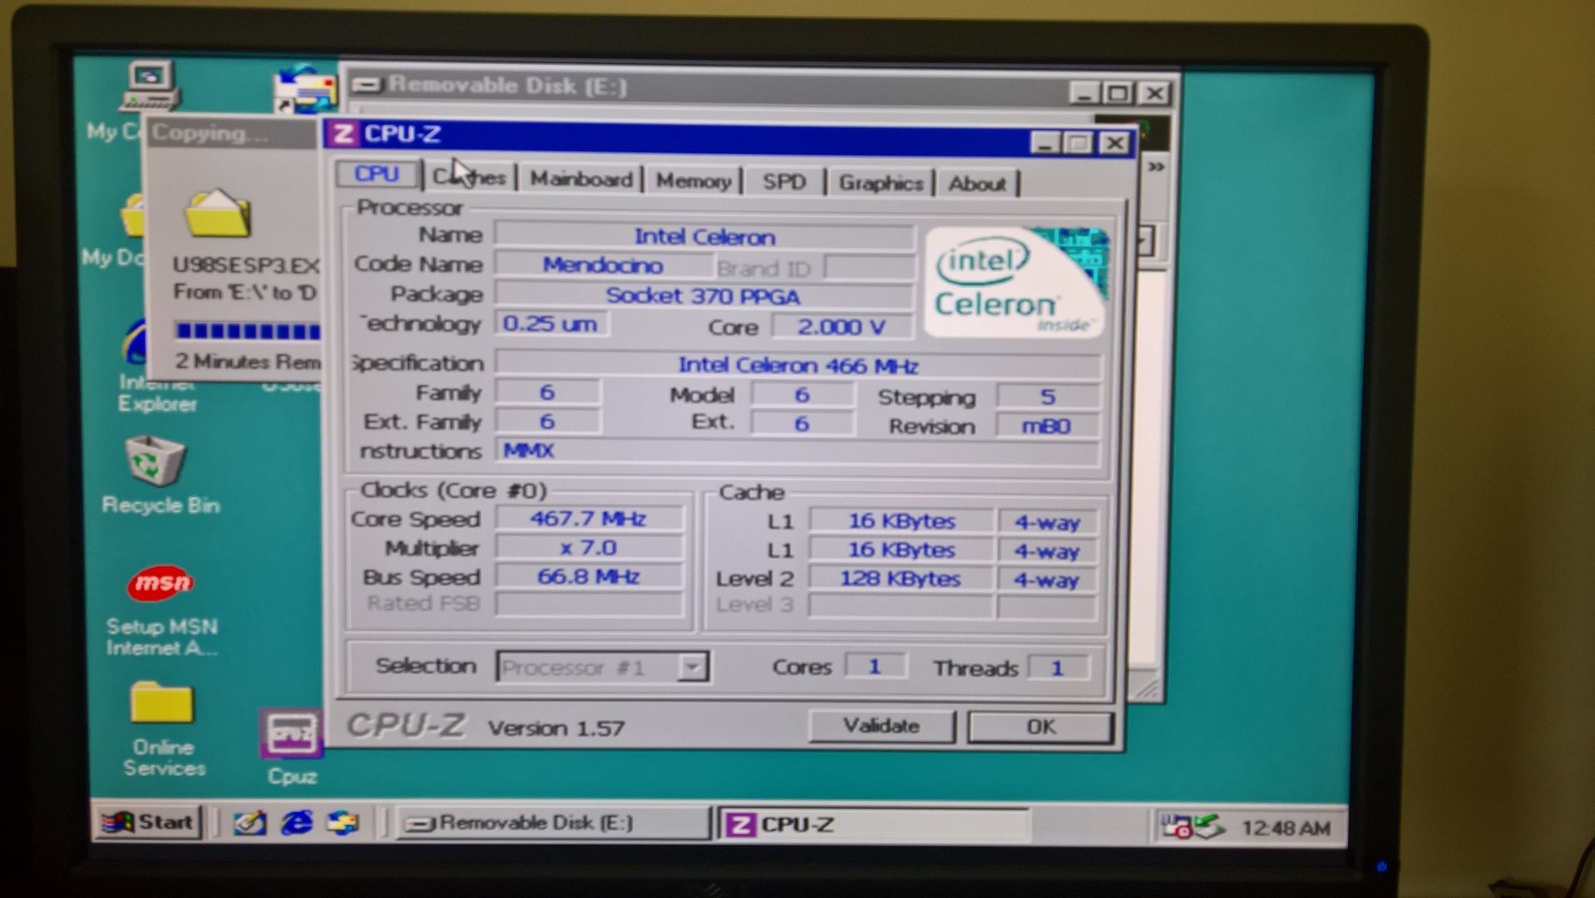Click the CPU-Z taskbar button
Viewport: 1595px width, 898px height.
tap(873, 824)
